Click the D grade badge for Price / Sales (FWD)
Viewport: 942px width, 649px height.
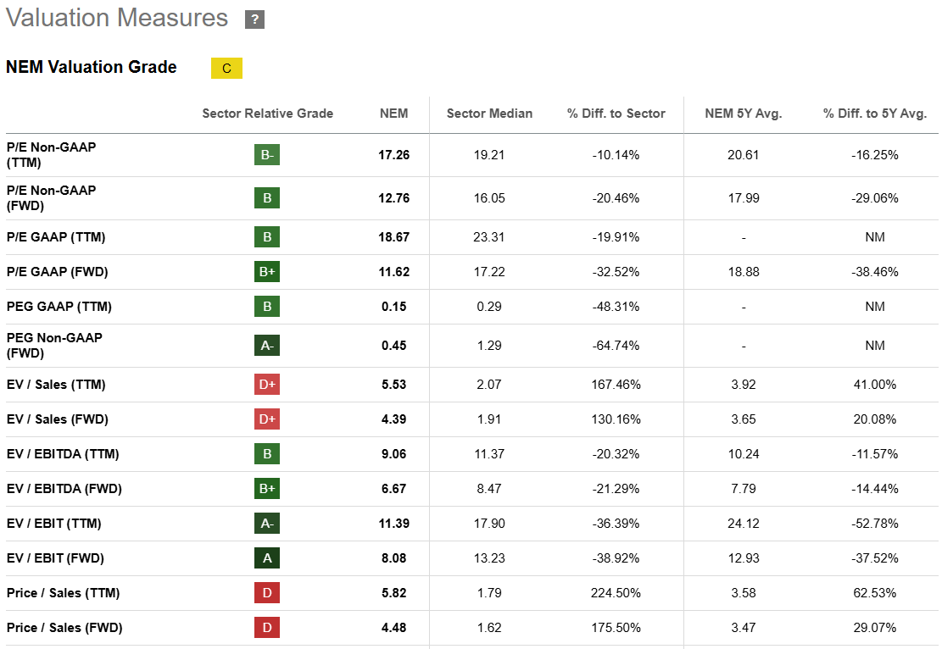[x=267, y=628]
